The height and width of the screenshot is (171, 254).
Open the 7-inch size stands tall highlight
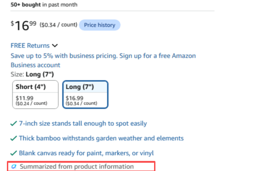pos(83,124)
